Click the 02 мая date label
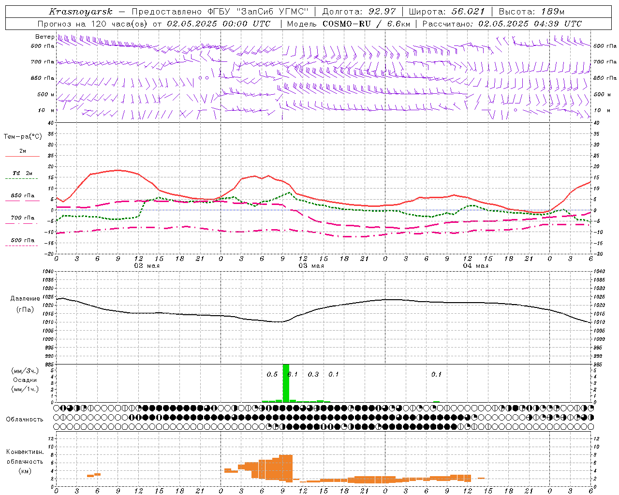 [x=147, y=266]
